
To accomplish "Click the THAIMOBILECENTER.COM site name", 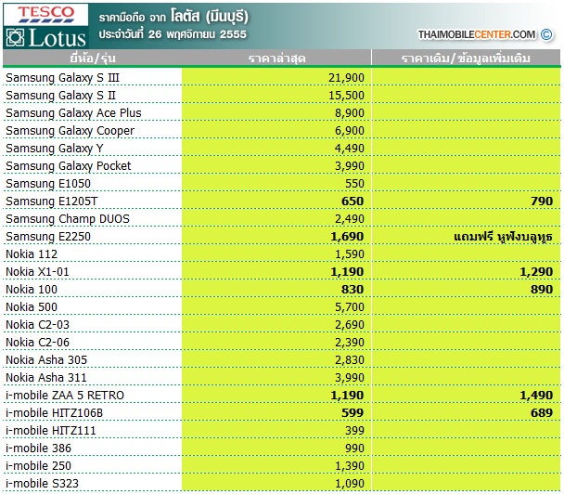I will coord(477,34).
